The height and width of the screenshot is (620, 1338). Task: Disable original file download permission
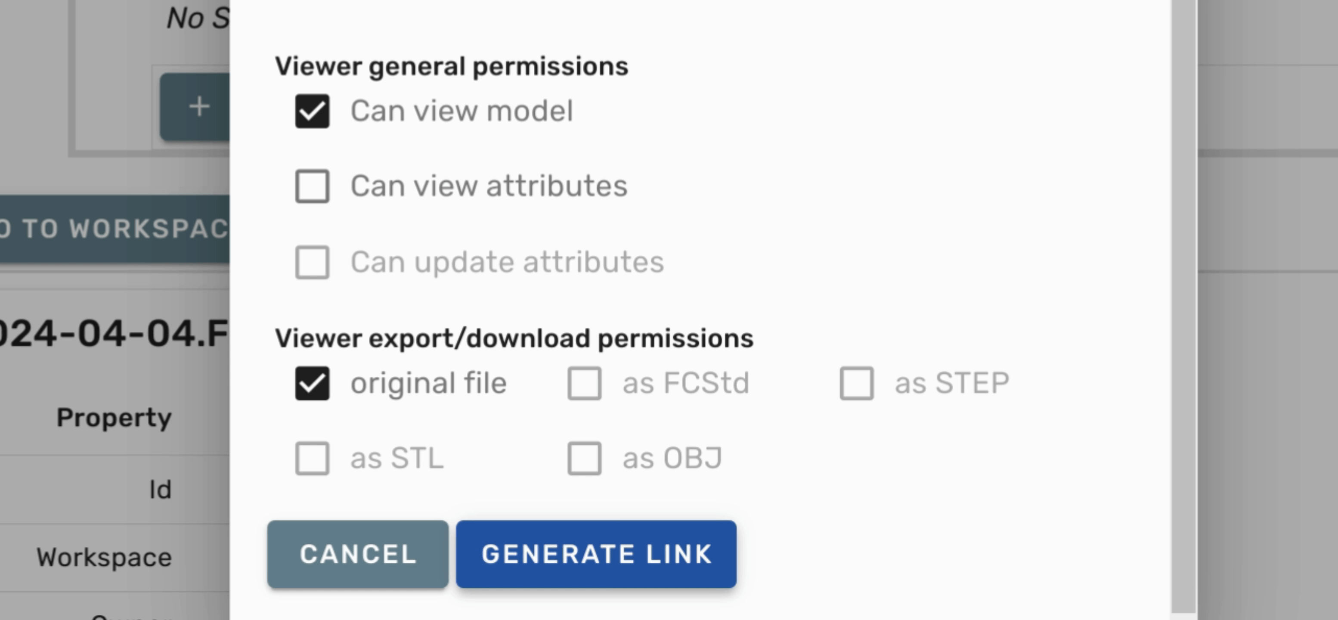(312, 384)
